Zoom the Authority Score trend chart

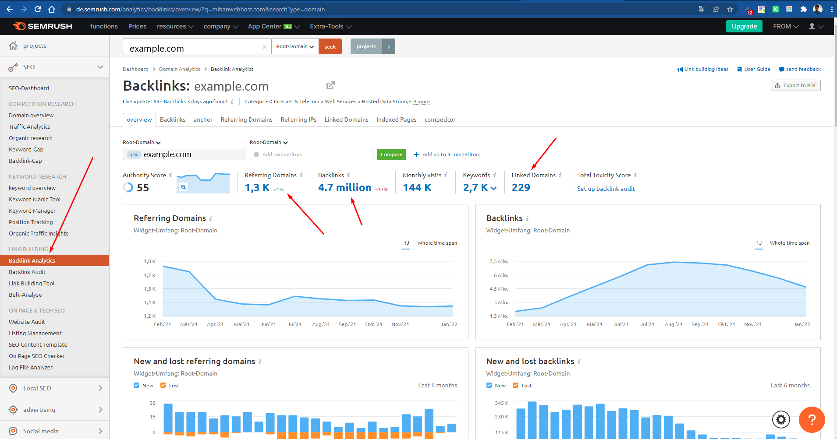(x=183, y=187)
